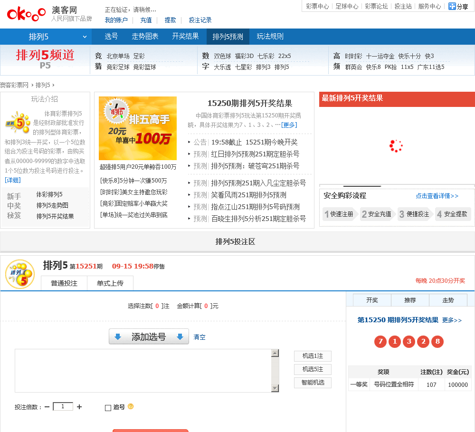Viewport: 475px width, 432px height.
Task: Open the 排列5预测 menu item
Action: (228, 37)
